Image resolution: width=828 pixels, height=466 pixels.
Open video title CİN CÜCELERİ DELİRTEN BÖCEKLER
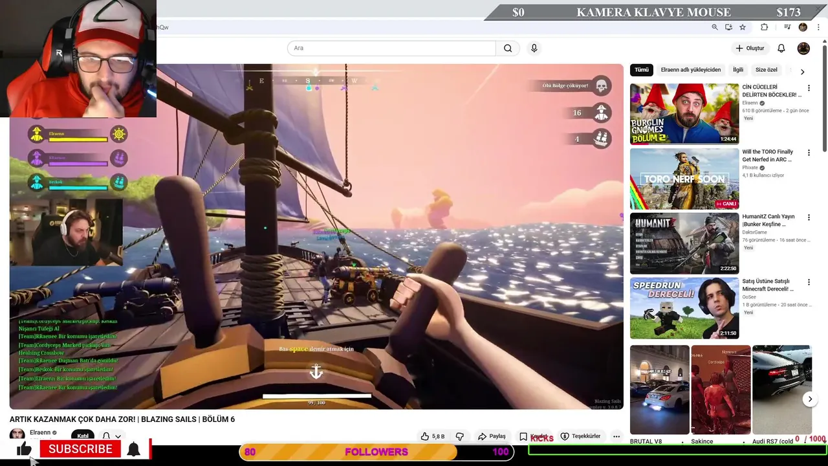tap(772, 91)
